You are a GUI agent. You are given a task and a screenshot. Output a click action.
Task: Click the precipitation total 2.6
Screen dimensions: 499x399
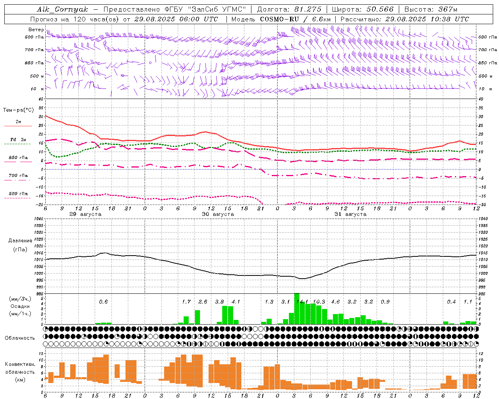pos(203,302)
